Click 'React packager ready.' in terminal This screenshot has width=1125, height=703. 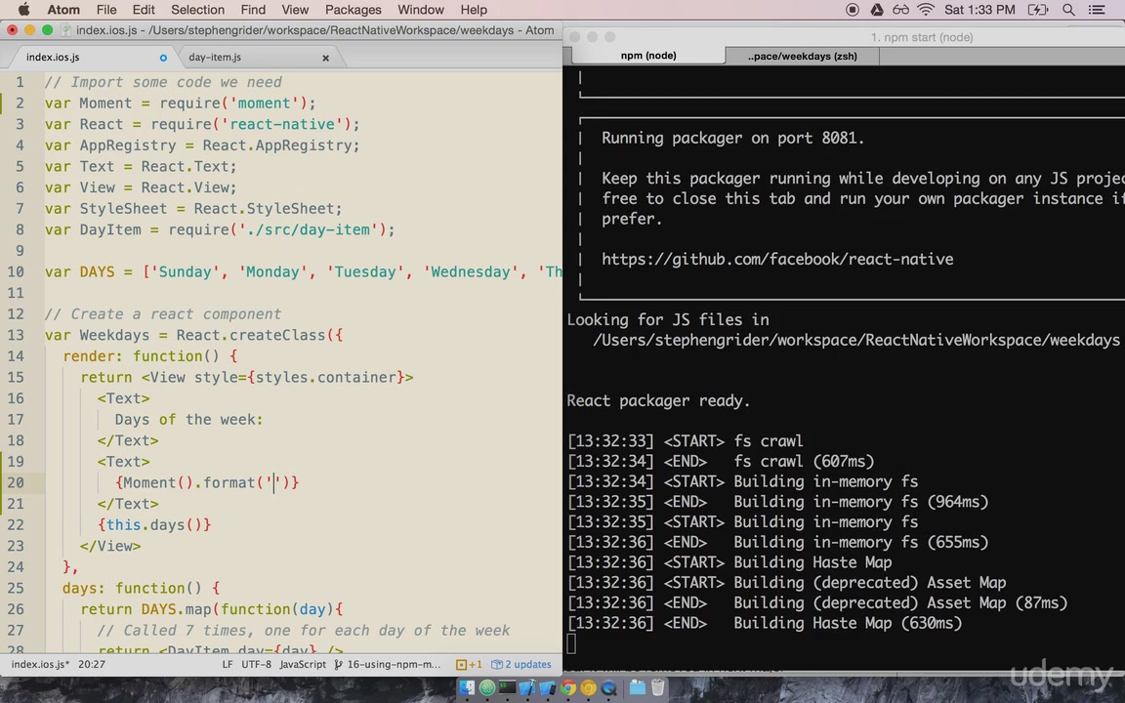pyautogui.click(x=658, y=401)
